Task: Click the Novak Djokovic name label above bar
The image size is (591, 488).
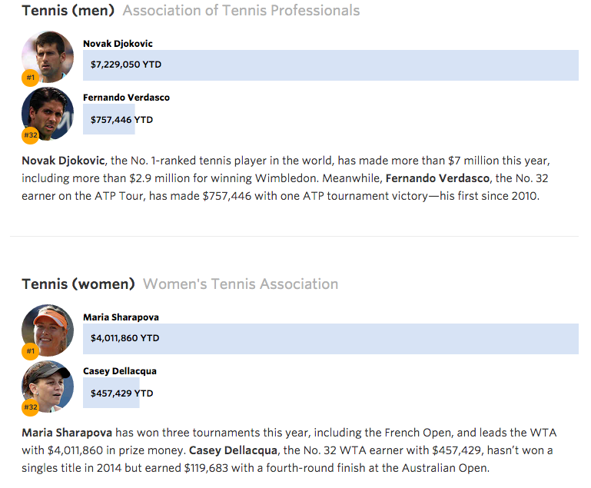Action: (118, 44)
